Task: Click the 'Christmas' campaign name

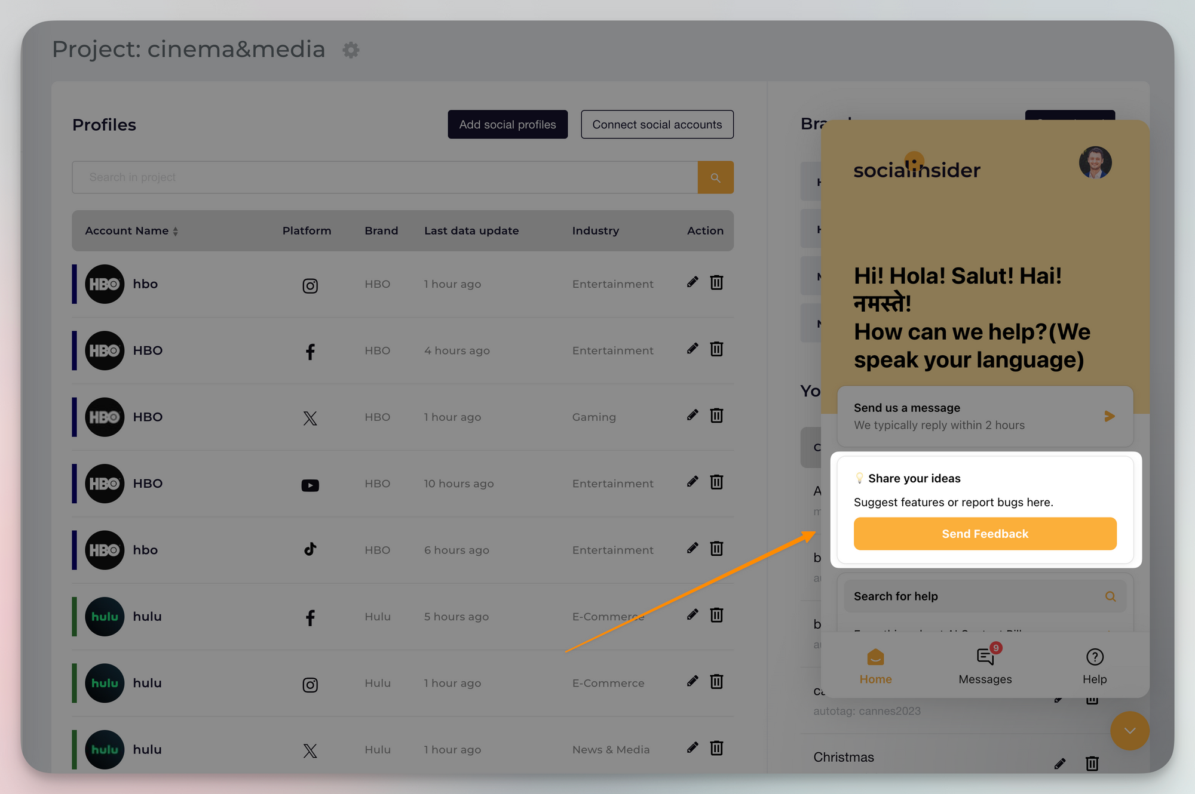Action: coord(844,757)
